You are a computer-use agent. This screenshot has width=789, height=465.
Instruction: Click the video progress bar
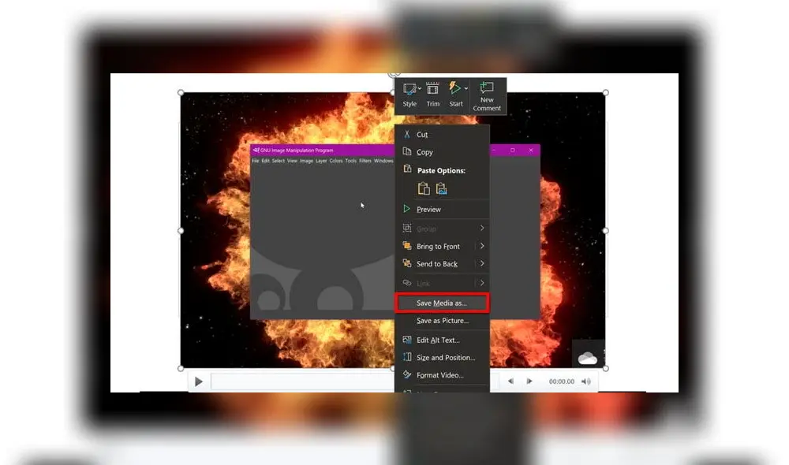[300, 381]
